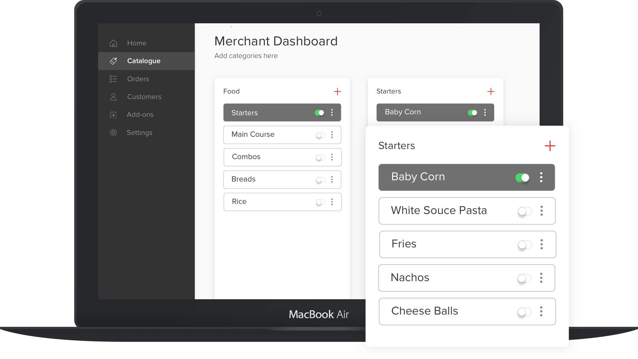This screenshot has height=359, width=638.
Task: Toggle the White Souce Pasta availability
Action: pyautogui.click(x=524, y=211)
